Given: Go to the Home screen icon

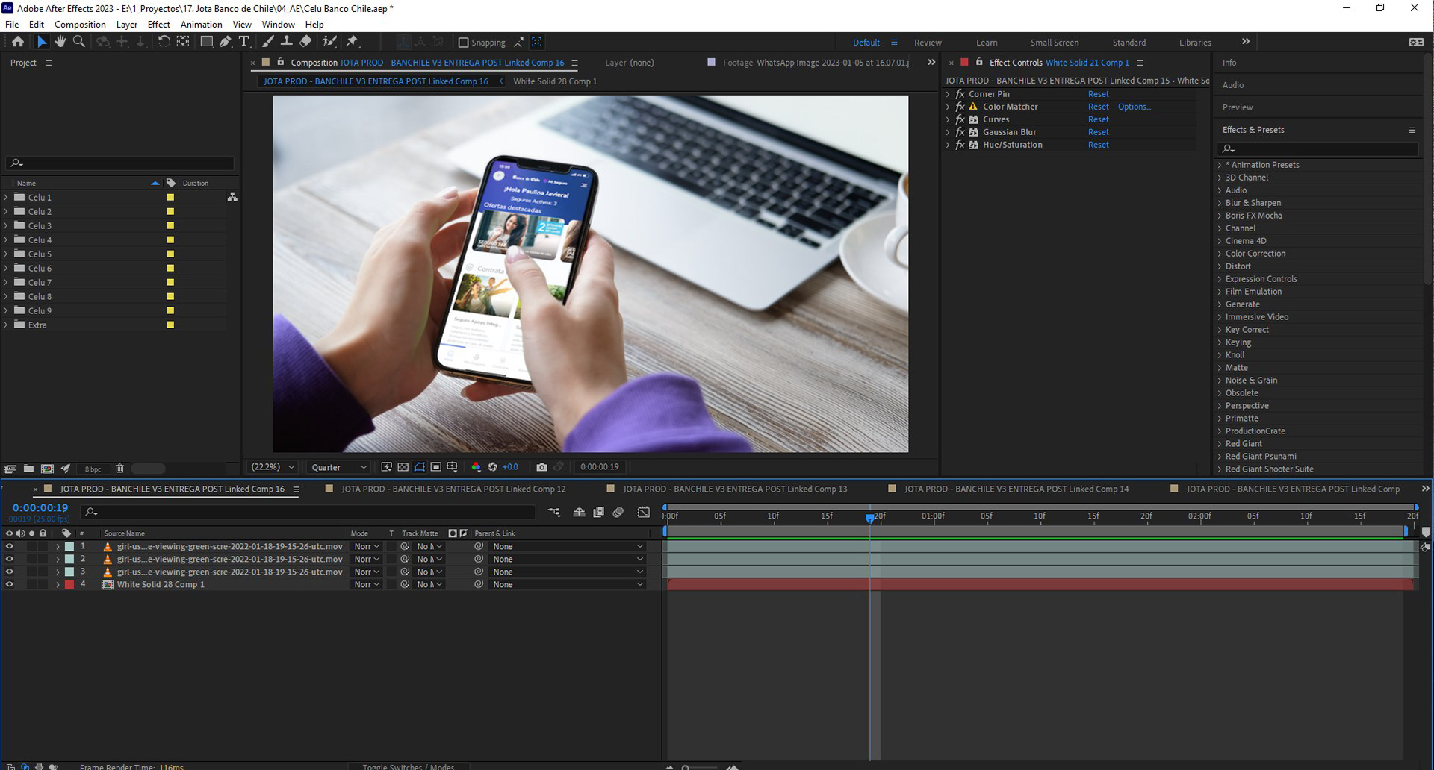Looking at the screenshot, I should click(18, 42).
